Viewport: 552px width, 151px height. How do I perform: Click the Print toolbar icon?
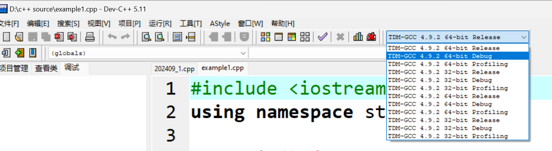(x=90, y=37)
